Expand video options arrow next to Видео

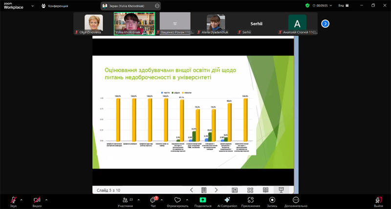46,200
